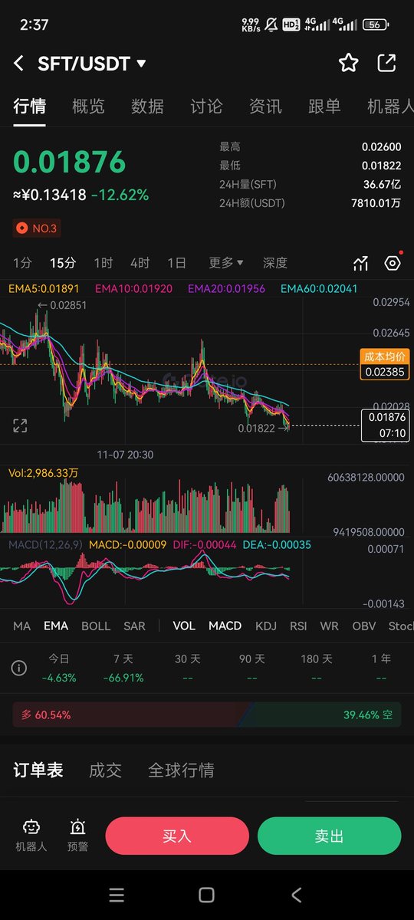The image size is (414, 920).
Task: Expand the 更多 timeframe dropdown
Action: click(225, 263)
